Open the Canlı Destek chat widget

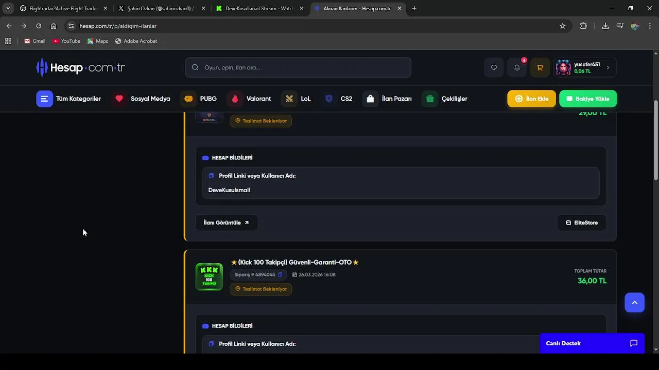coord(592,343)
